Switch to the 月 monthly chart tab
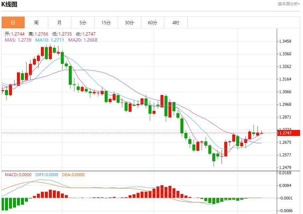The image size is (303, 214). (59, 22)
